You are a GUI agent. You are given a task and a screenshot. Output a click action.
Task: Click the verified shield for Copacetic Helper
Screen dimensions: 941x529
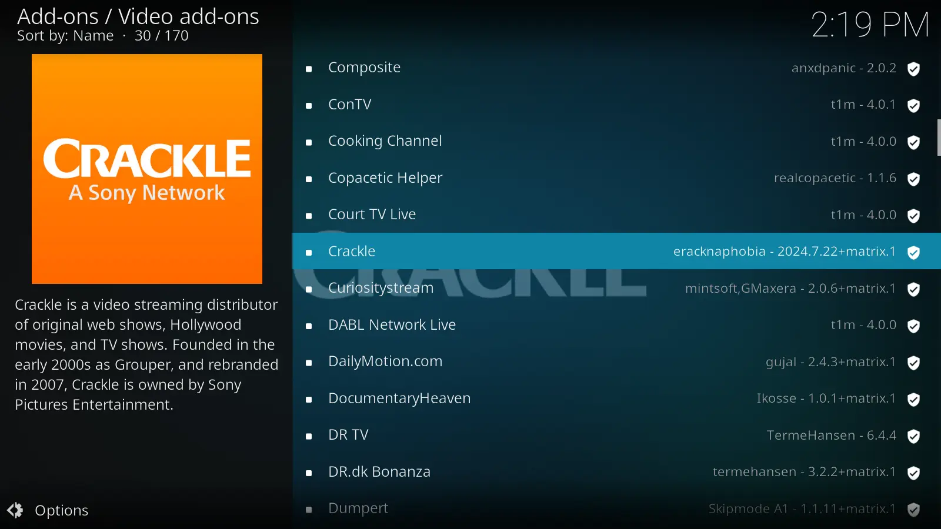click(x=913, y=179)
